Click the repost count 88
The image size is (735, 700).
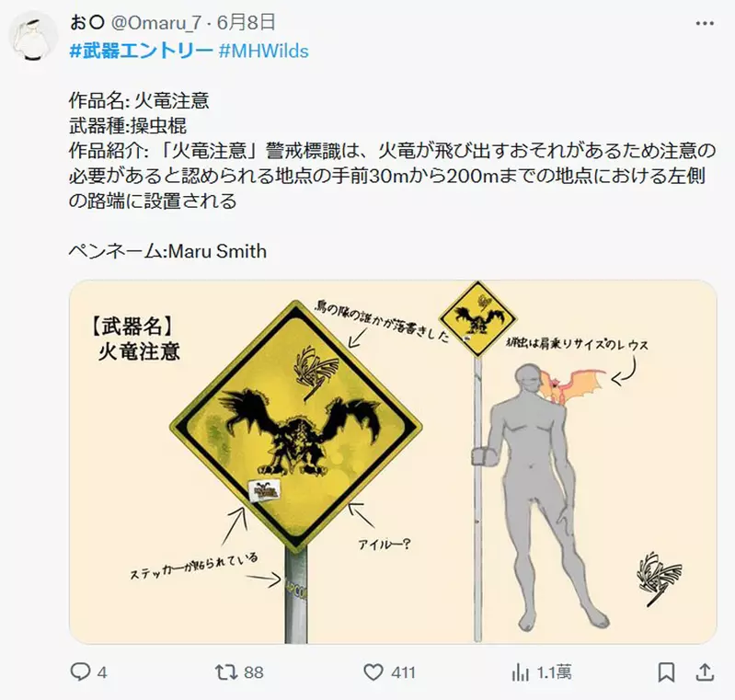(x=253, y=672)
